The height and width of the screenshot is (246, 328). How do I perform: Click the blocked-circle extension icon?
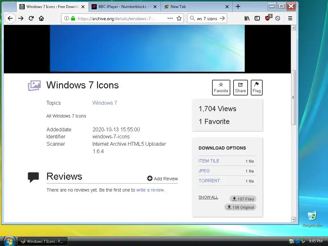tap(278, 18)
